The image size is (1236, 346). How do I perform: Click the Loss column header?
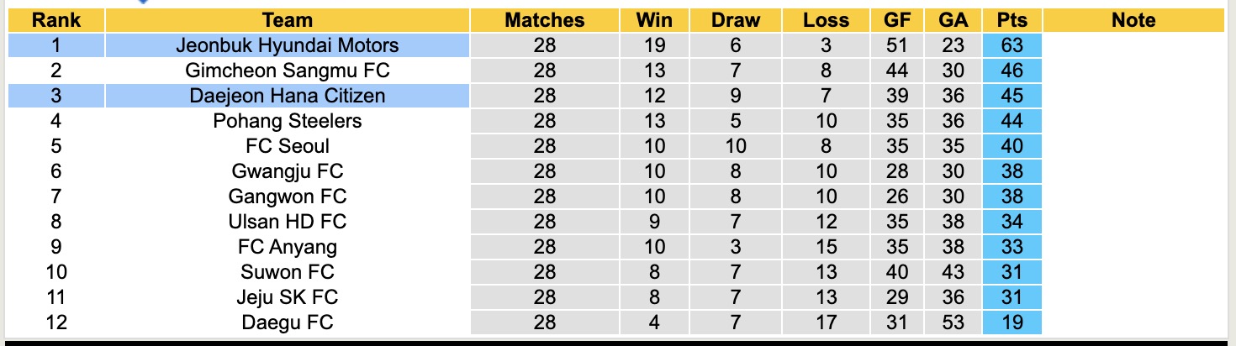pos(826,20)
